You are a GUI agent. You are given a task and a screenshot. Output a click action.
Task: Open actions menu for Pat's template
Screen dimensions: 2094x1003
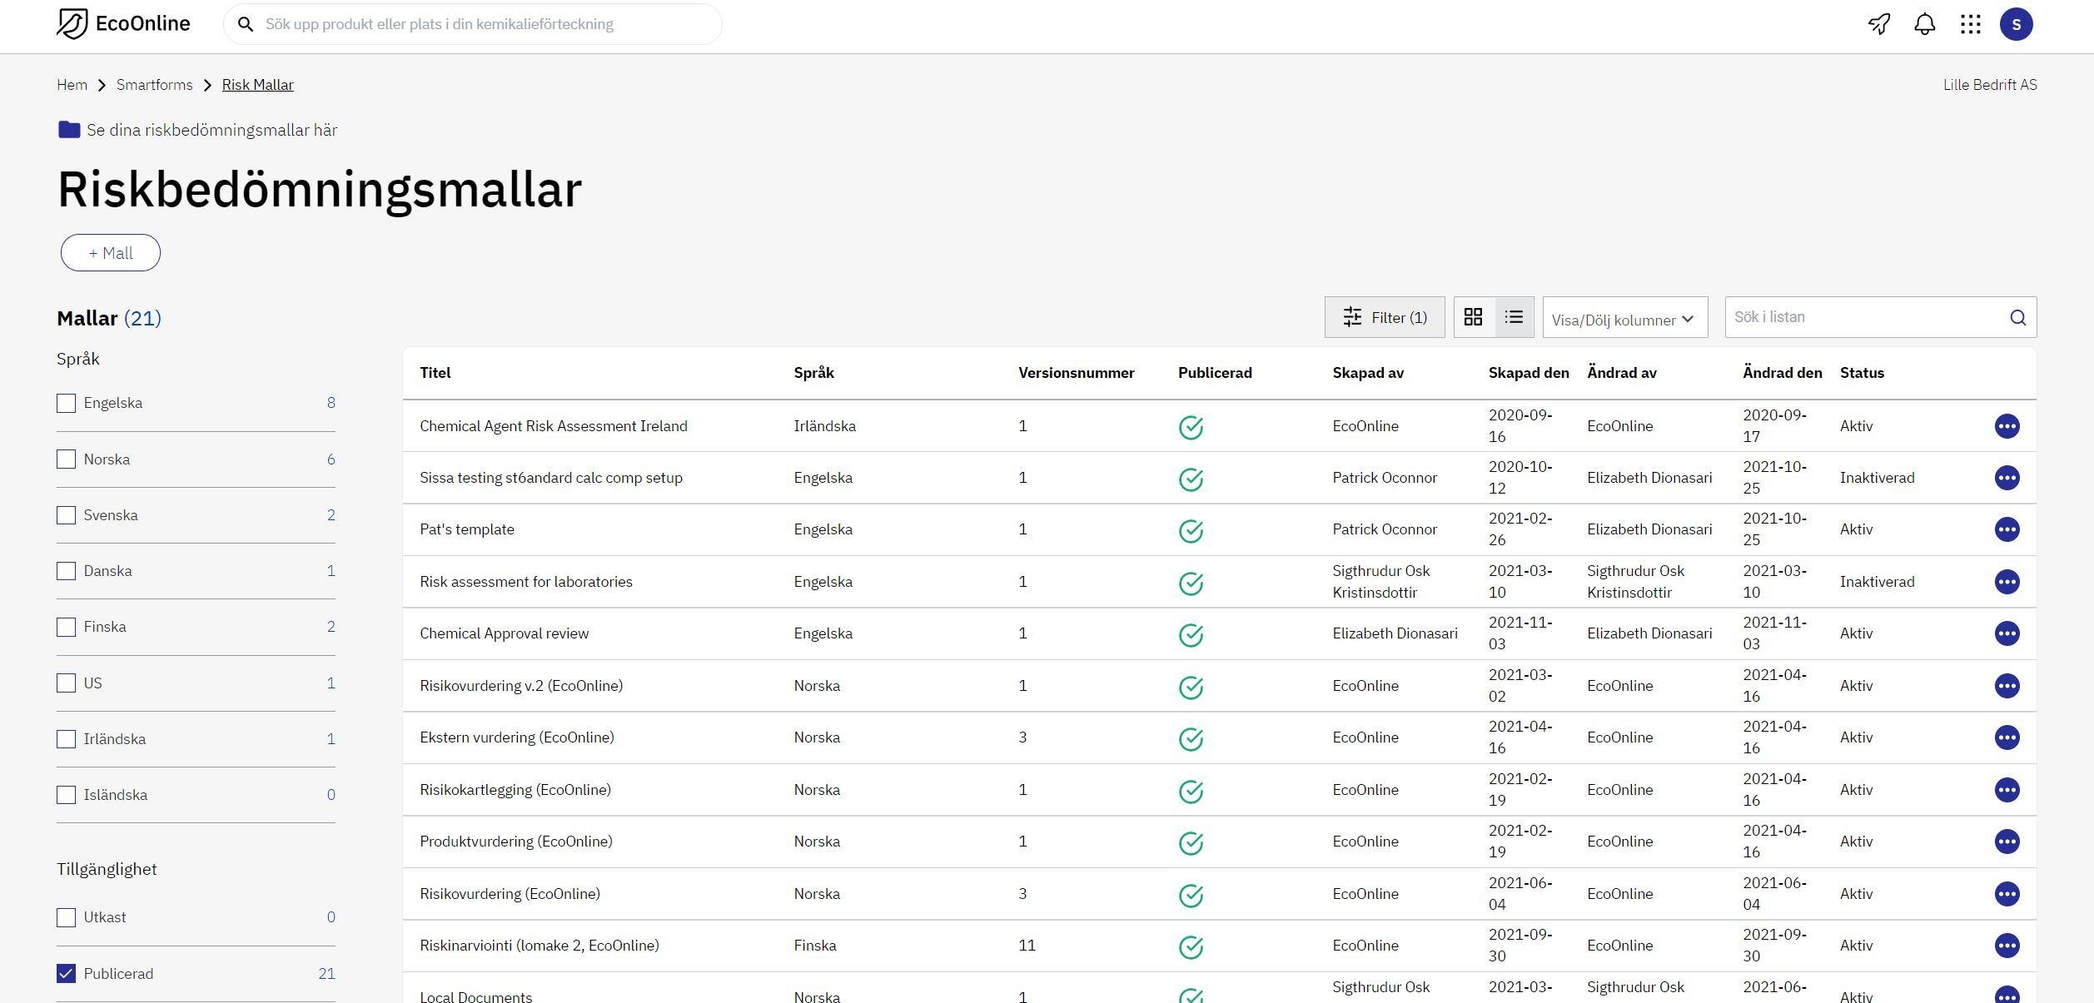(x=2007, y=529)
